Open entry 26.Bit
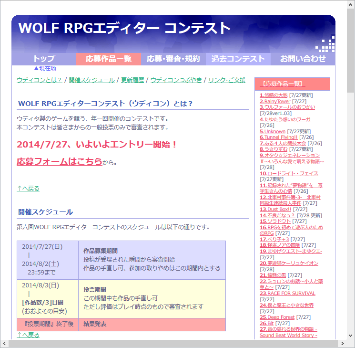Screen dimensions: 355x348 pyautogui.click(x=267, y=323)
